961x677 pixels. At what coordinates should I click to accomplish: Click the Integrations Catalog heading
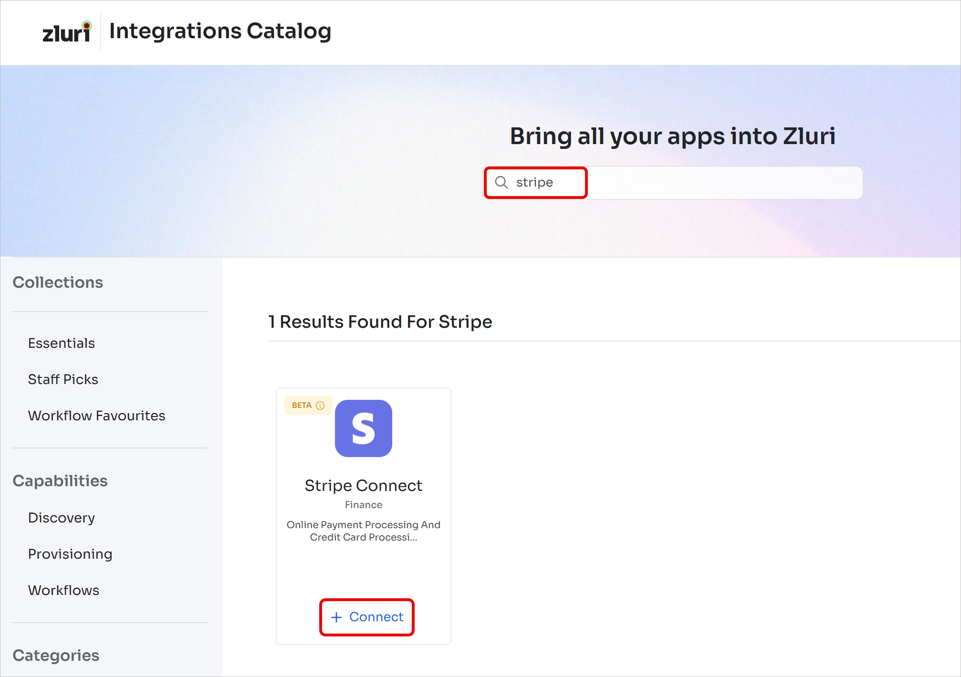pos(220,31)
